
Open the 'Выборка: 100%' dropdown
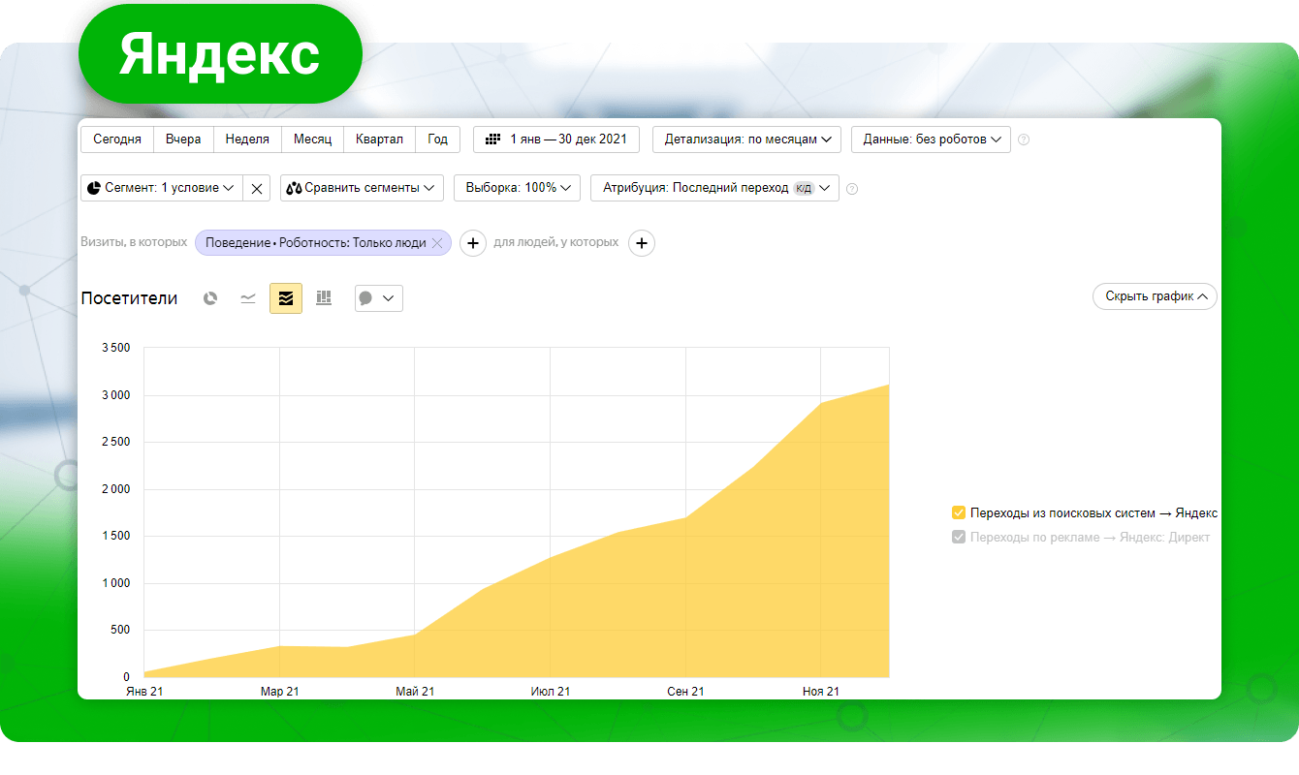tap(518, 188)
